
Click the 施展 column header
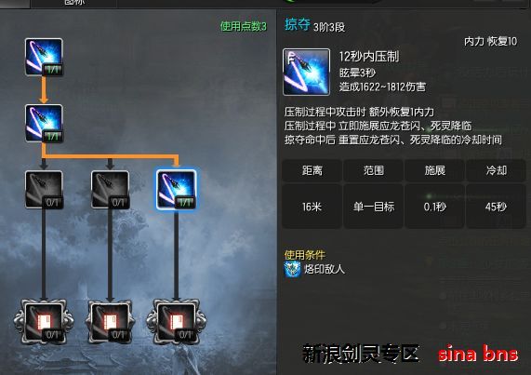pyautogui.click(x=435, y=170)
